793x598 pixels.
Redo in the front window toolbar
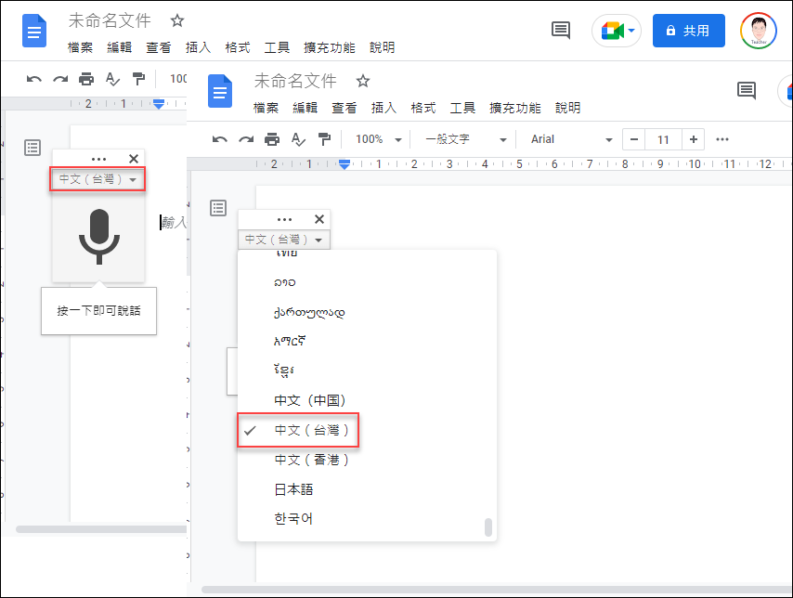(246, 139)
